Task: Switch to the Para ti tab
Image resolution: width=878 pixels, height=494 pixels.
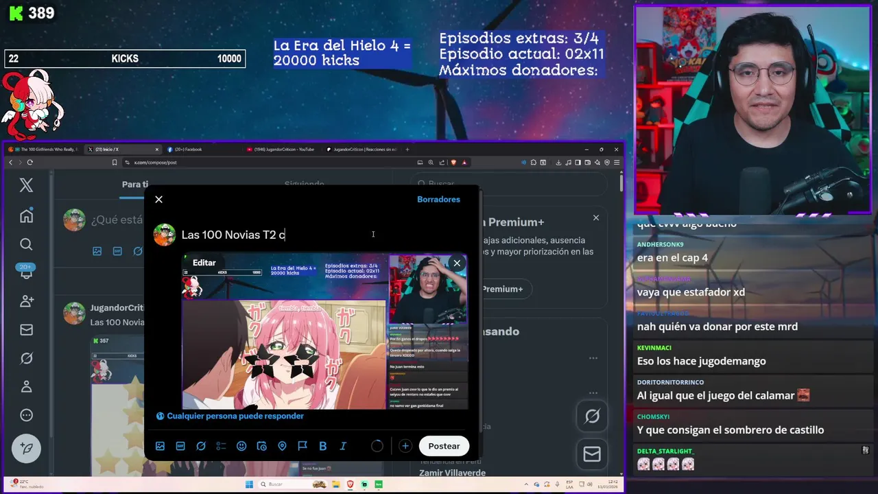Action: click(x=134, y=185)
